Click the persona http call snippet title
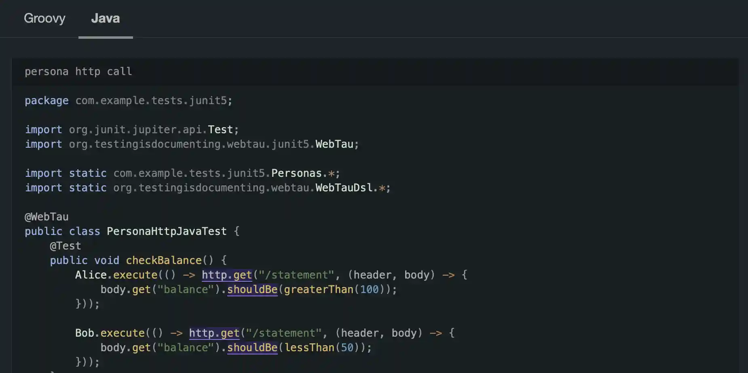This screenshot has height=373, width=748. pyautogui.click(x=78, y=71)
